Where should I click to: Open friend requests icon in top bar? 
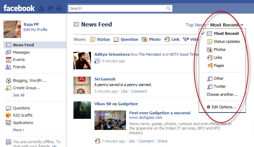click(x=42, y=8)
